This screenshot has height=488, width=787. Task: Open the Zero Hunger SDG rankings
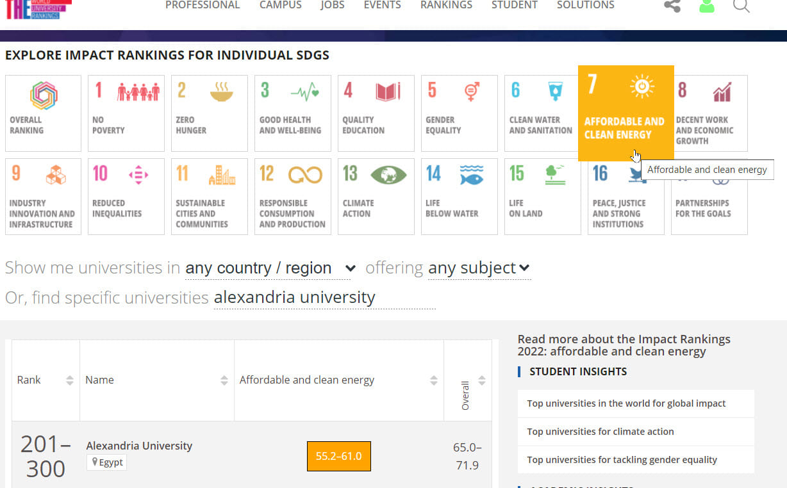pyautogui.click(x=209, y=113)
